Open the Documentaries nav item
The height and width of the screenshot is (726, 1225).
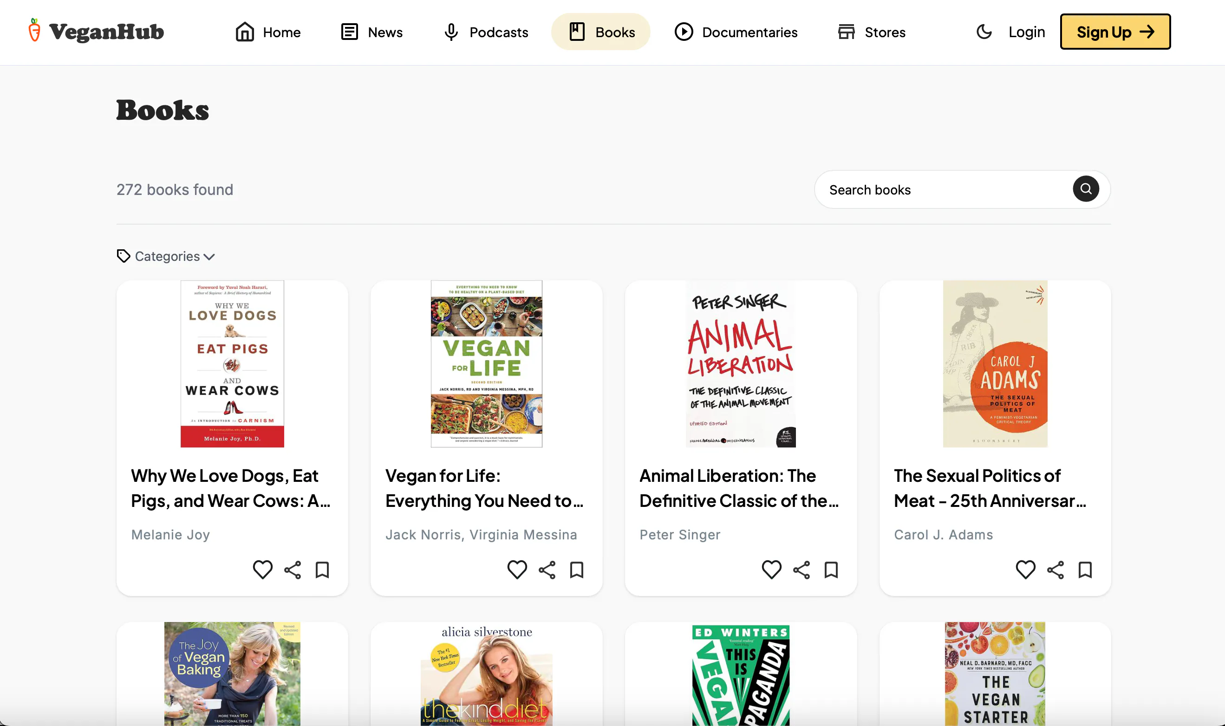pyautogui.click(x=736, y=32)
